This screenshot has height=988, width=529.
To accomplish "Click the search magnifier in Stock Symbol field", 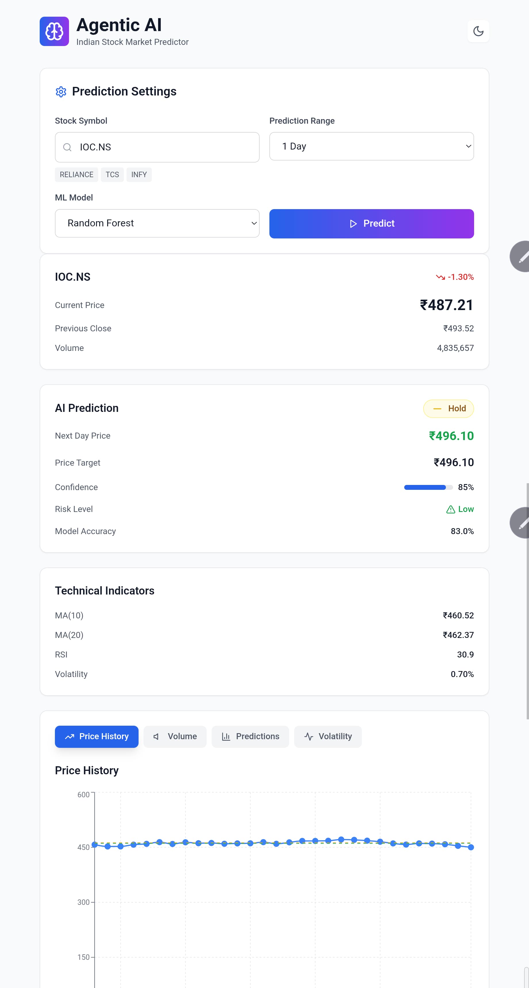I will (67, 147).
